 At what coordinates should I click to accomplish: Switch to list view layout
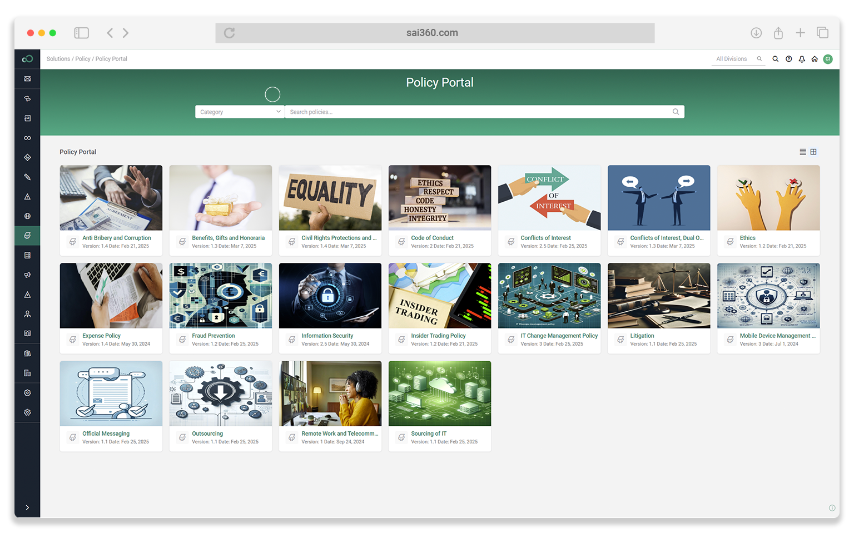pos(803,152)
